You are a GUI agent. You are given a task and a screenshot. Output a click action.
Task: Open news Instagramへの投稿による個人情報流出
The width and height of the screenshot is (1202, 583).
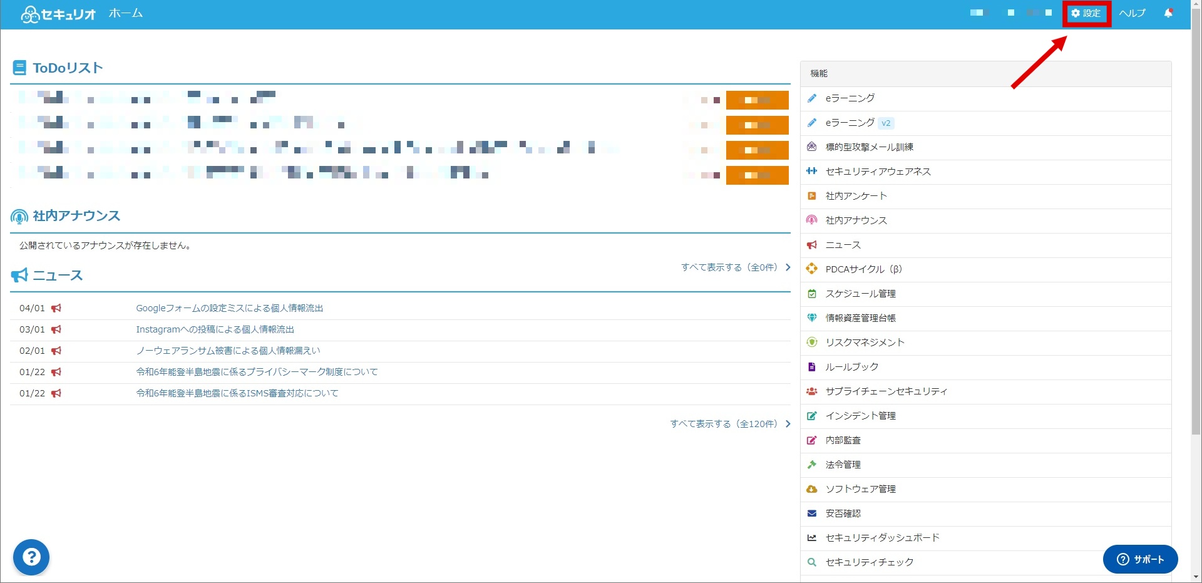tap(215, 329)
